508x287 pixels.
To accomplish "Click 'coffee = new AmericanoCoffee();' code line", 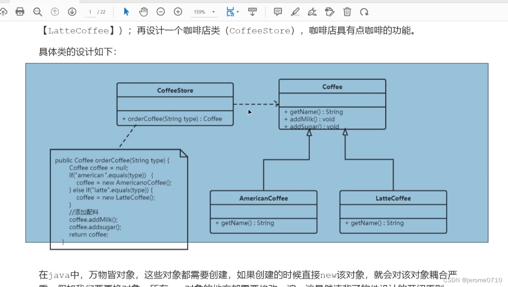I will [124, 183].
